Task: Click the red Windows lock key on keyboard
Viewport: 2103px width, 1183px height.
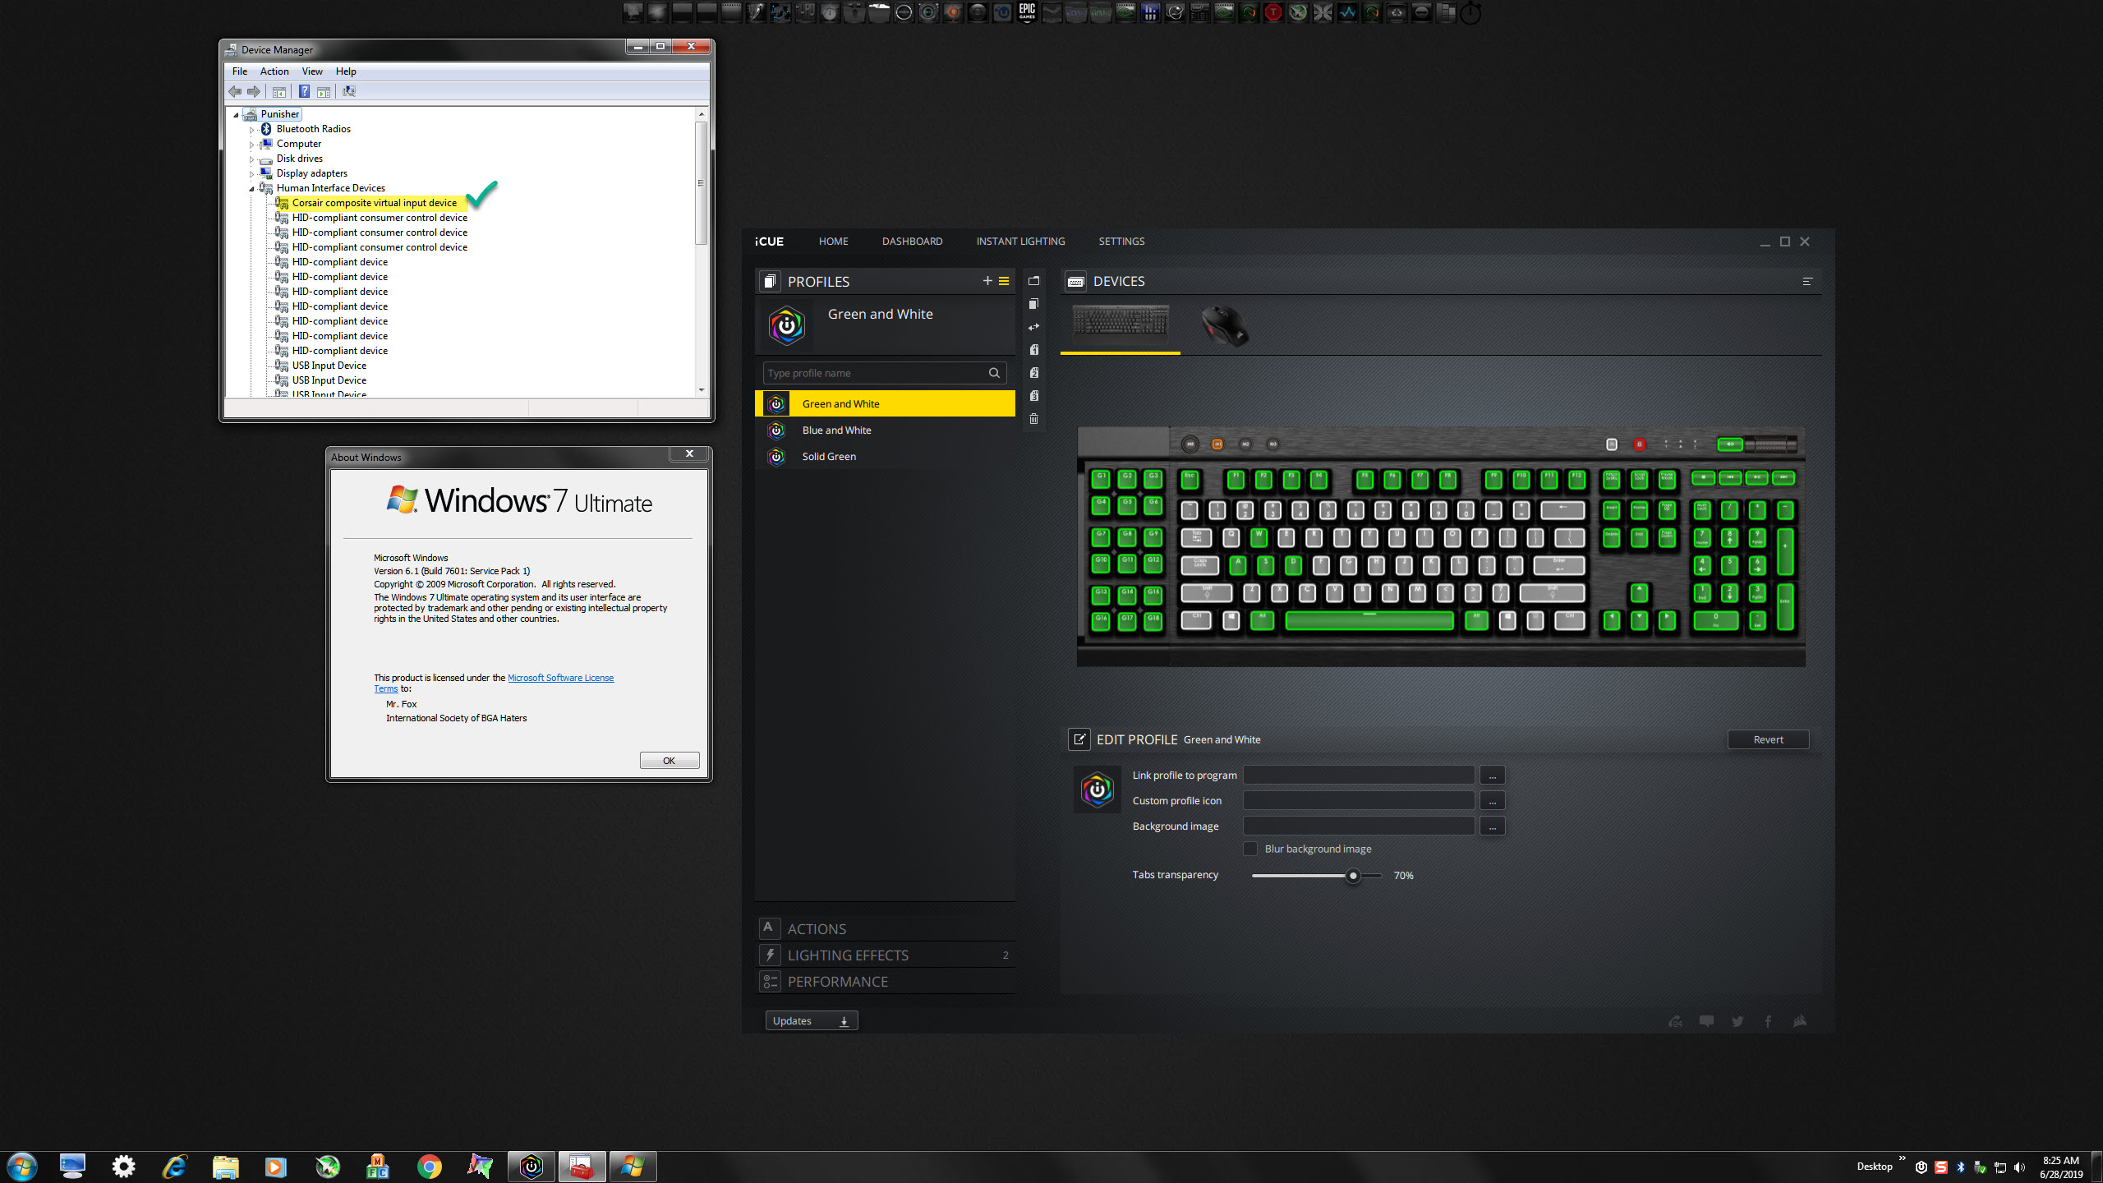Action: 1639,444
